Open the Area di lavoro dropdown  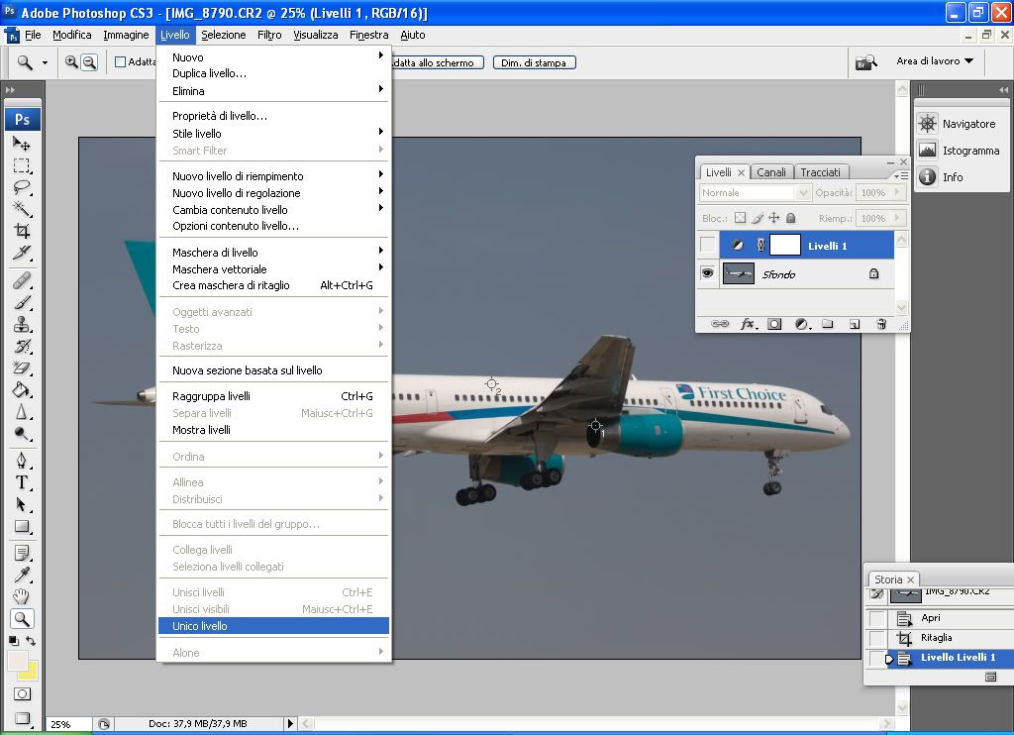point(934,61)
